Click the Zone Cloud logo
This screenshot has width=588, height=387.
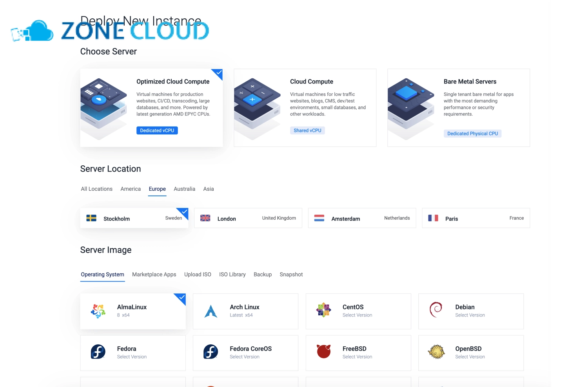point(110,31)
